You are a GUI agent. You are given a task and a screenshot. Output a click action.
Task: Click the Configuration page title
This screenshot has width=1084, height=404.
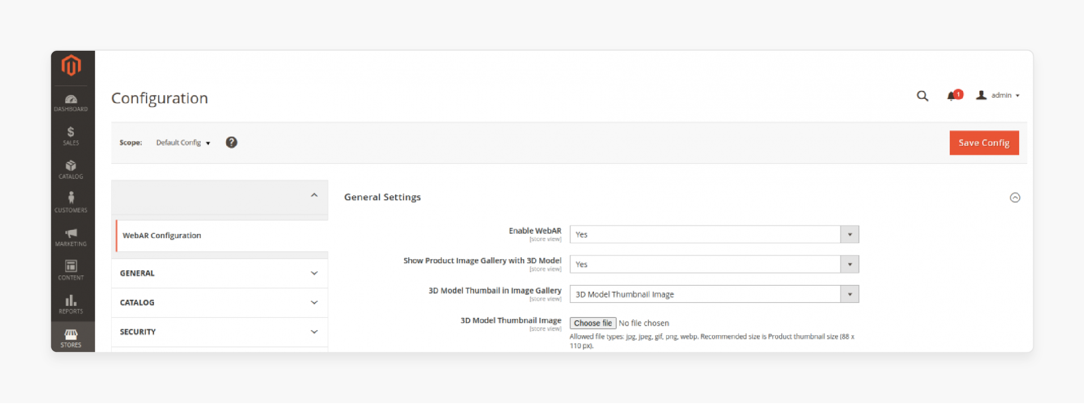tap(160, 98)
